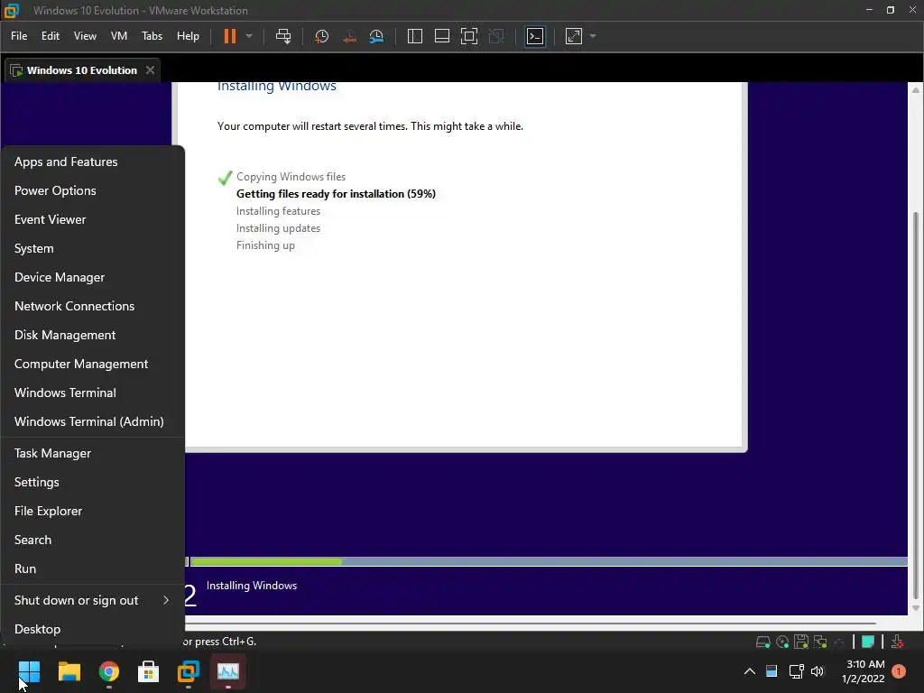Click the blue window tray icon

pos(772,671)
